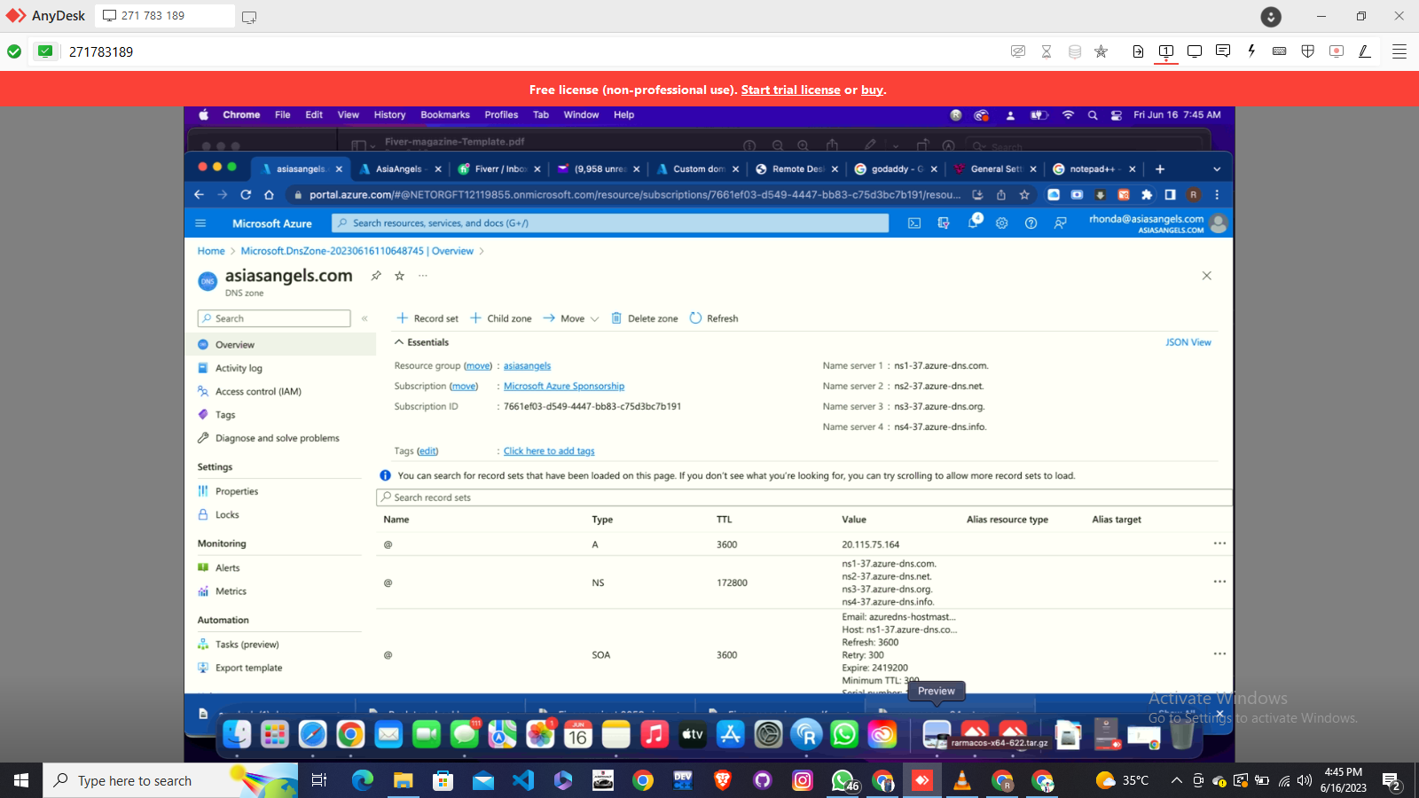1419x798 pixels.
Task: Open the JSON View link
Action: pos(1188,342)
